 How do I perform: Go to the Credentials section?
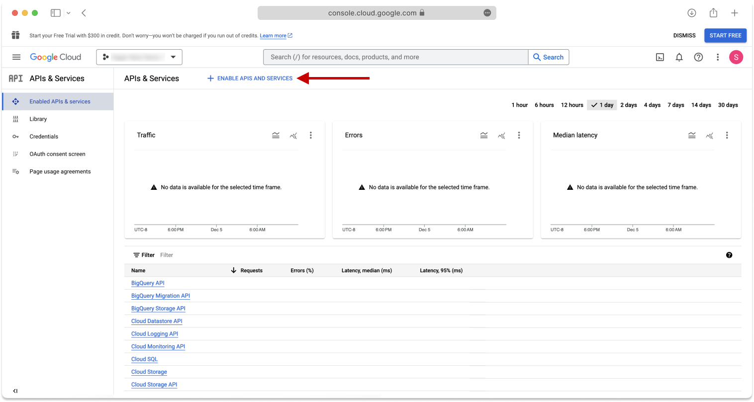[x=44, y=136]
